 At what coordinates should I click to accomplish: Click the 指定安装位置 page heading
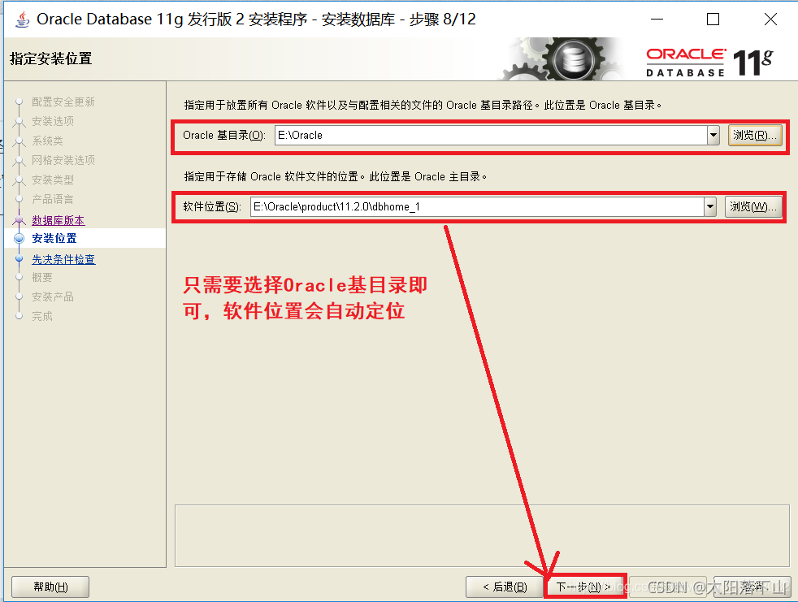coord(51,58)
